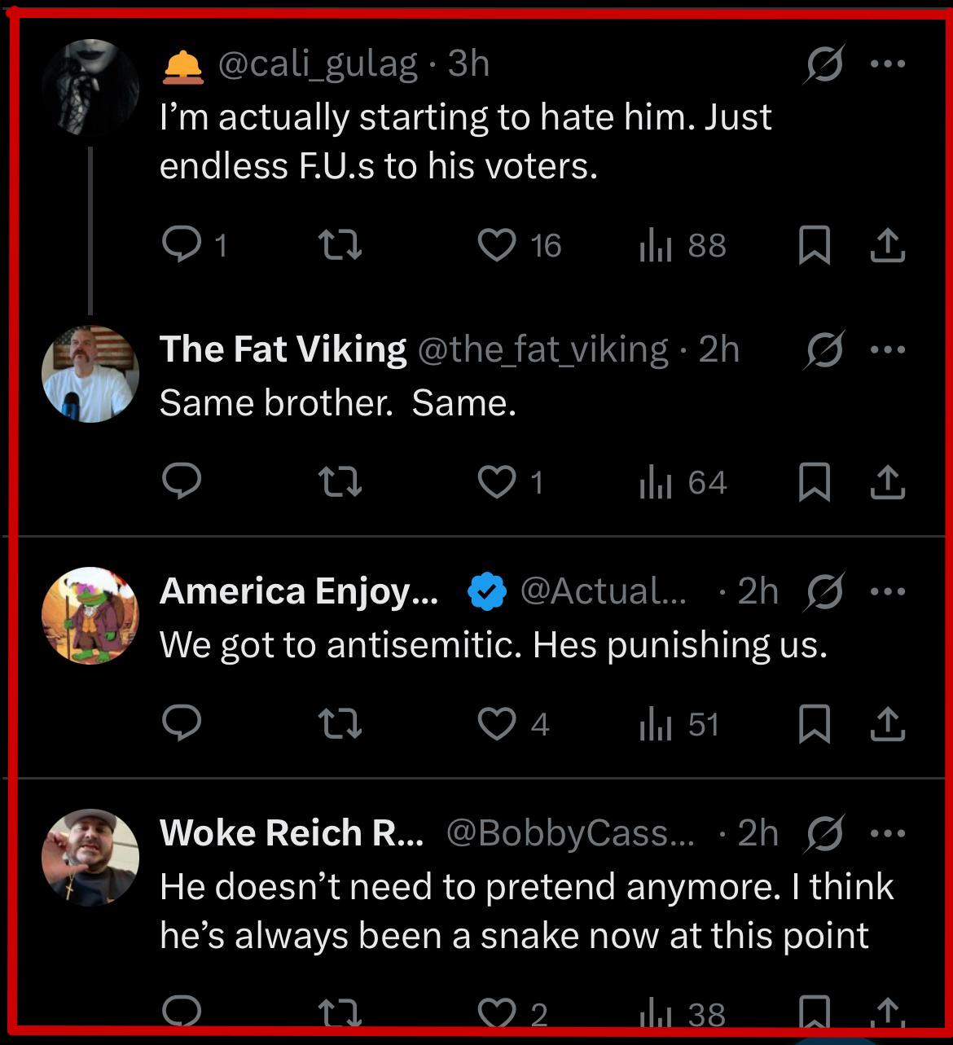
Task: Open three-dot menu on America Enjoyer post
Action: tap(887, 591)
